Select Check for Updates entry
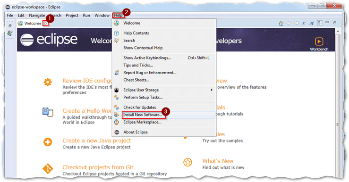The image size is (349, 182). pos(140,108)
